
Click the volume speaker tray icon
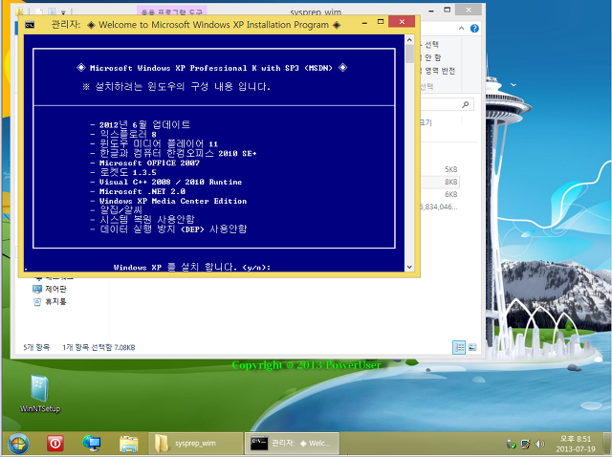pyautogui.click(x=539, y=444)
